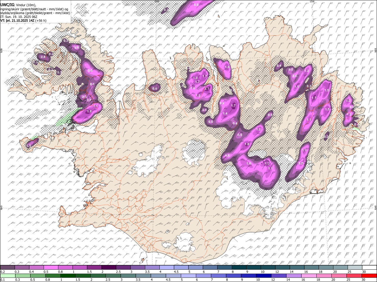Select the darkest purple swatch above upper-row 2

[109, 268]
